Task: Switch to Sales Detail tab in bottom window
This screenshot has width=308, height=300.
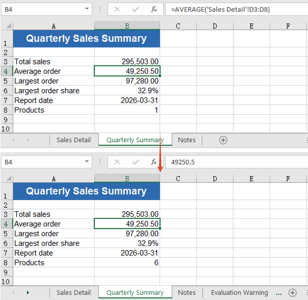Action: click(74, 292)
